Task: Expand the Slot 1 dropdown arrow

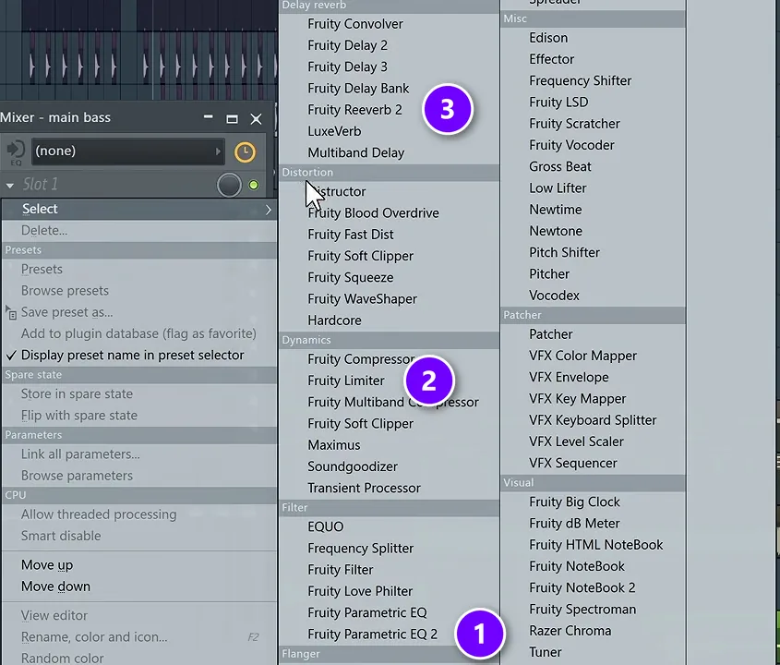Action: tap(9, 185)
